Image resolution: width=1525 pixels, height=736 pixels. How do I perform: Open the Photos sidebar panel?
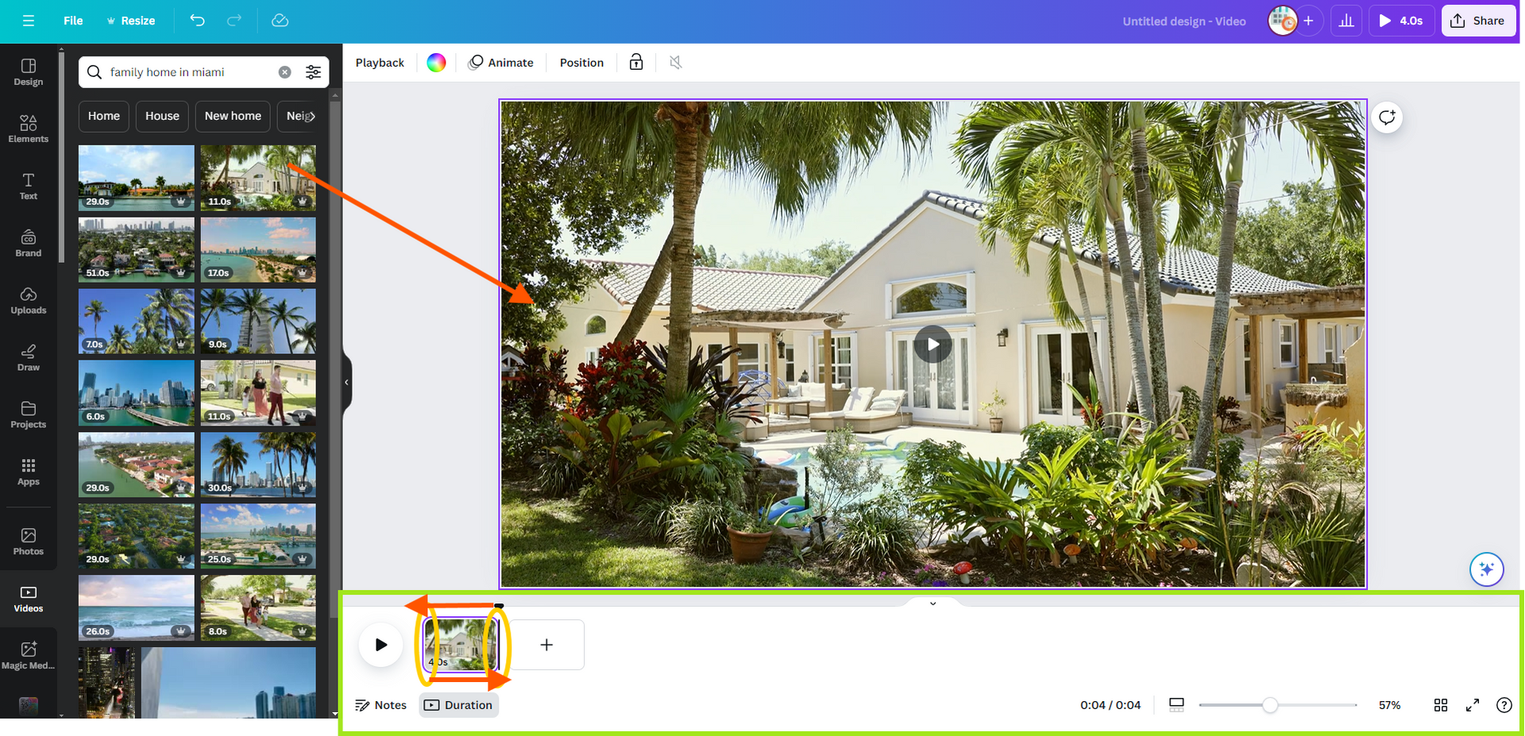(29, 541)
